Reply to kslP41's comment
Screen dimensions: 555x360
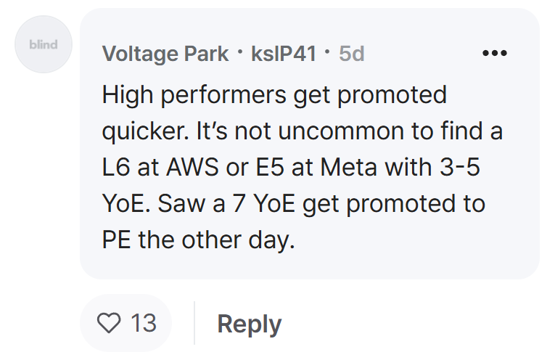click(x=249, y=324)
